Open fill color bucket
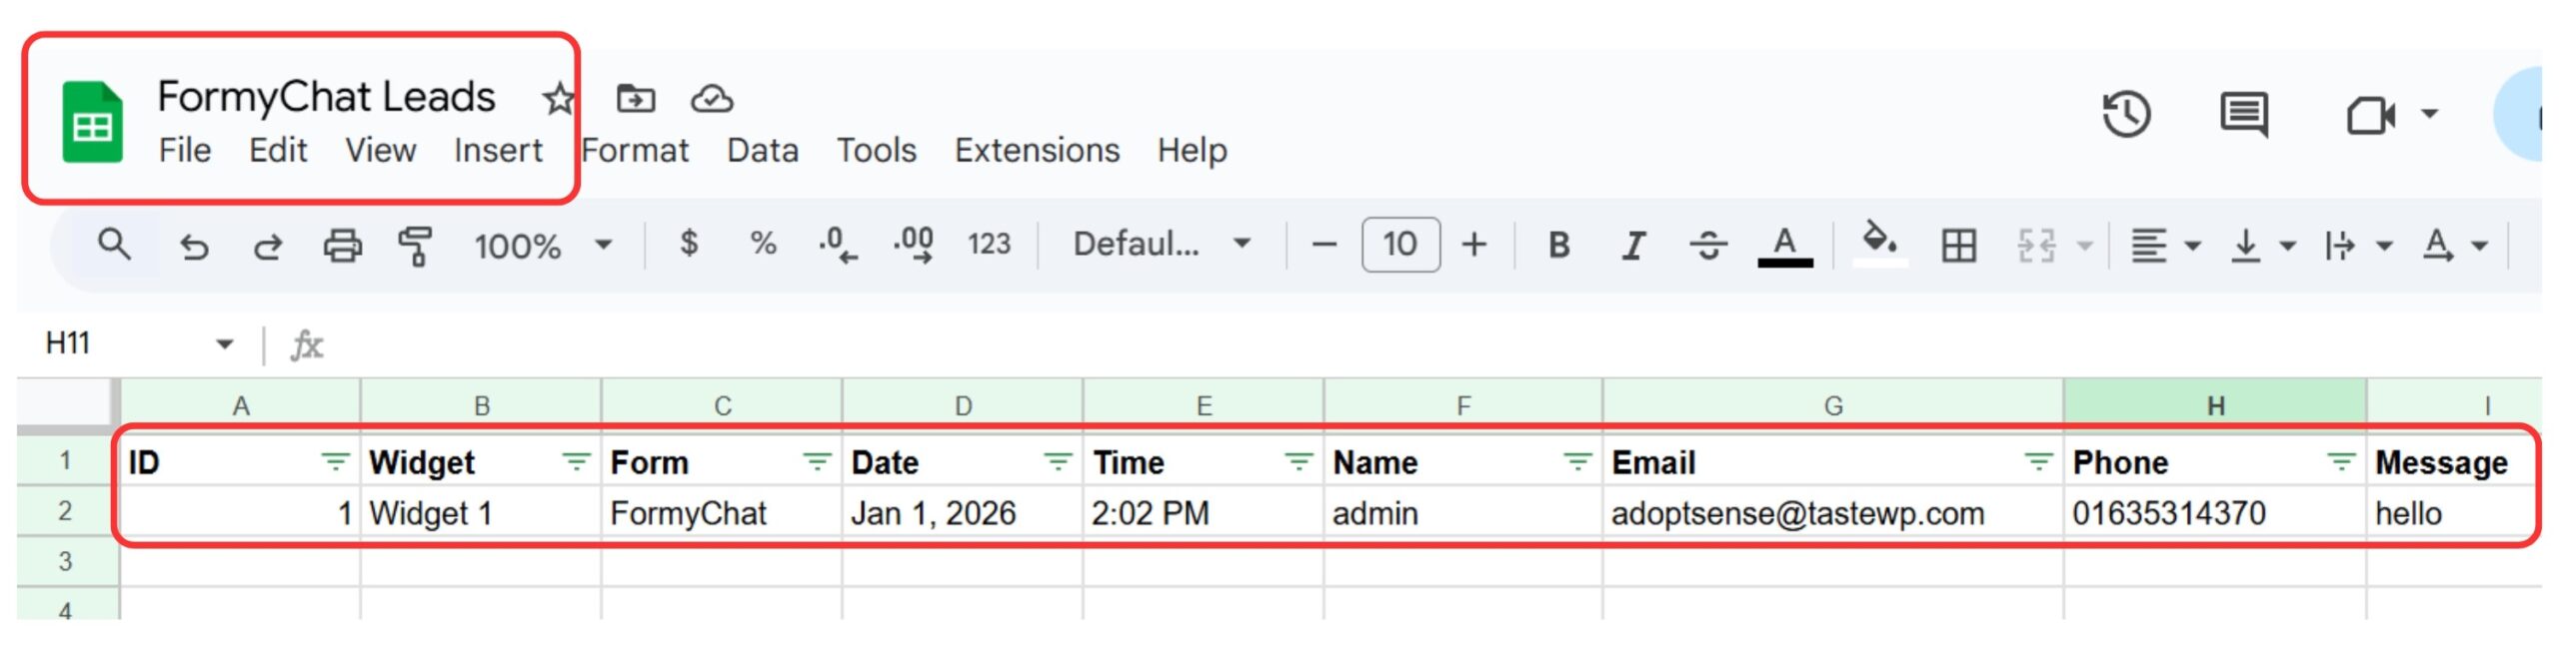 point(1879,245)
